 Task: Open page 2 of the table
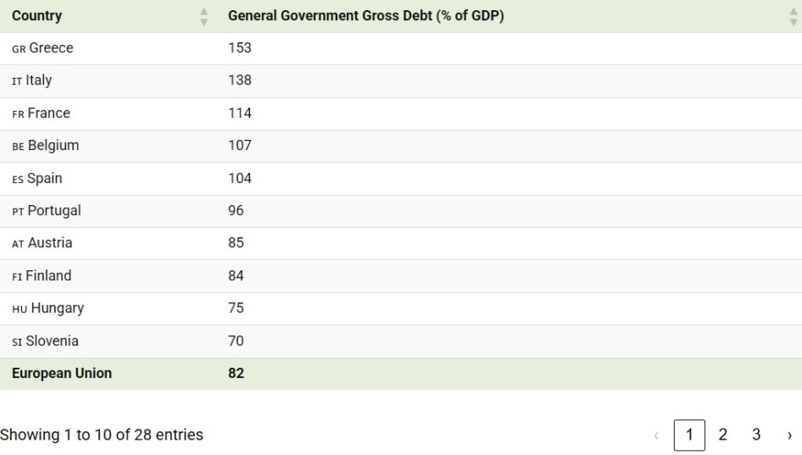pos(722,435)
